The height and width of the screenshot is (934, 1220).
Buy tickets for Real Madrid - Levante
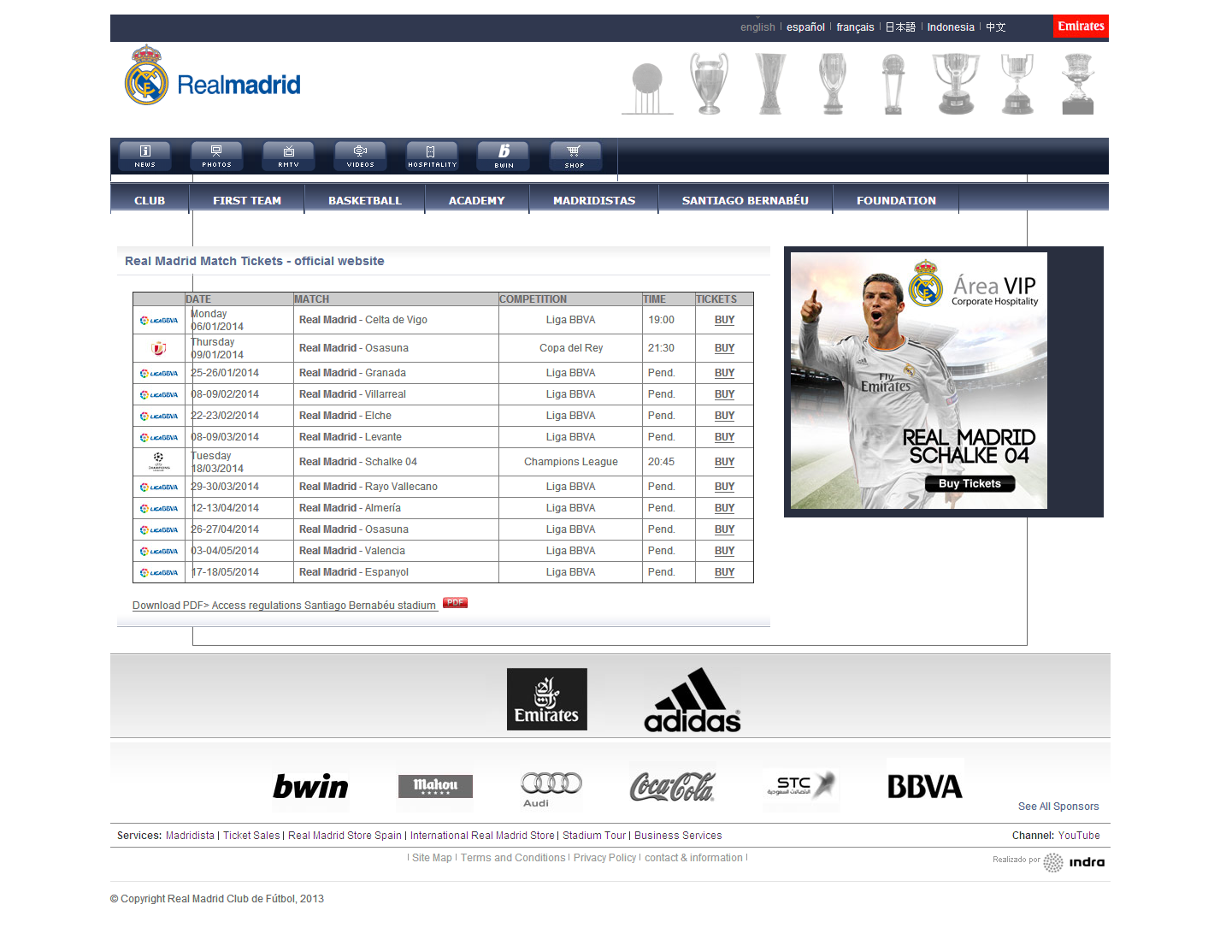[724, 437]
